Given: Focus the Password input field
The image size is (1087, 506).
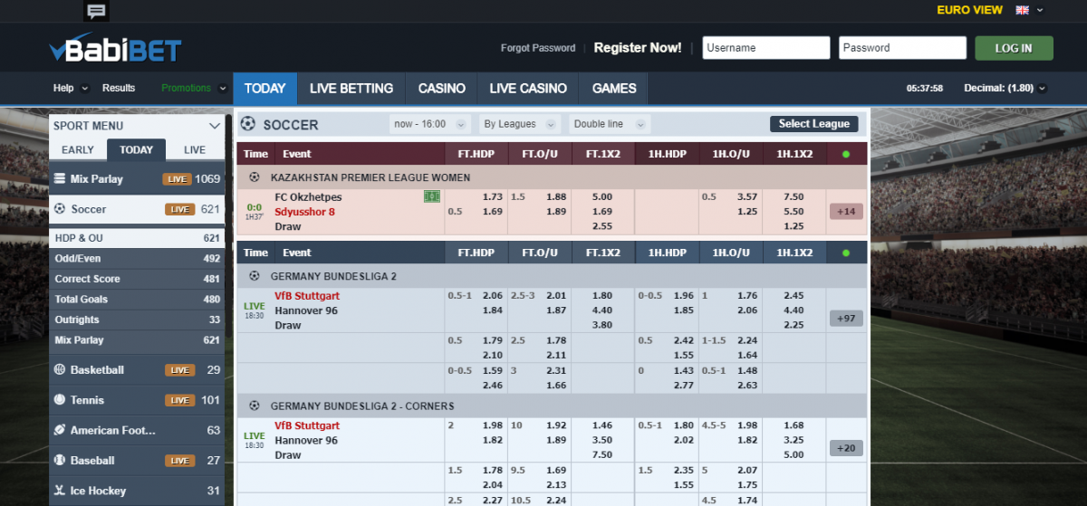Looking at the screenshot, I should coord(902,48).
